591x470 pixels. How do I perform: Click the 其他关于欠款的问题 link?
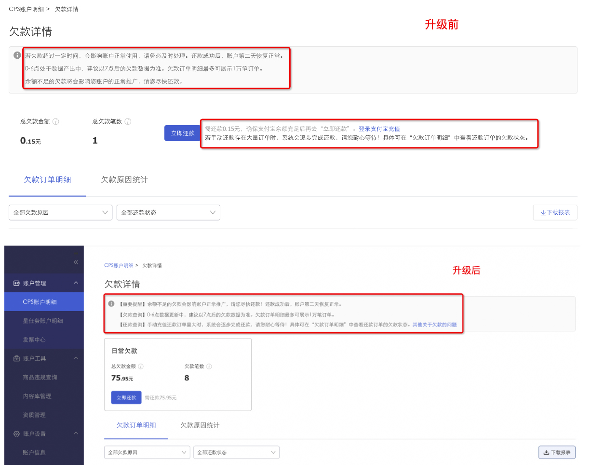[x=435, y=324]
